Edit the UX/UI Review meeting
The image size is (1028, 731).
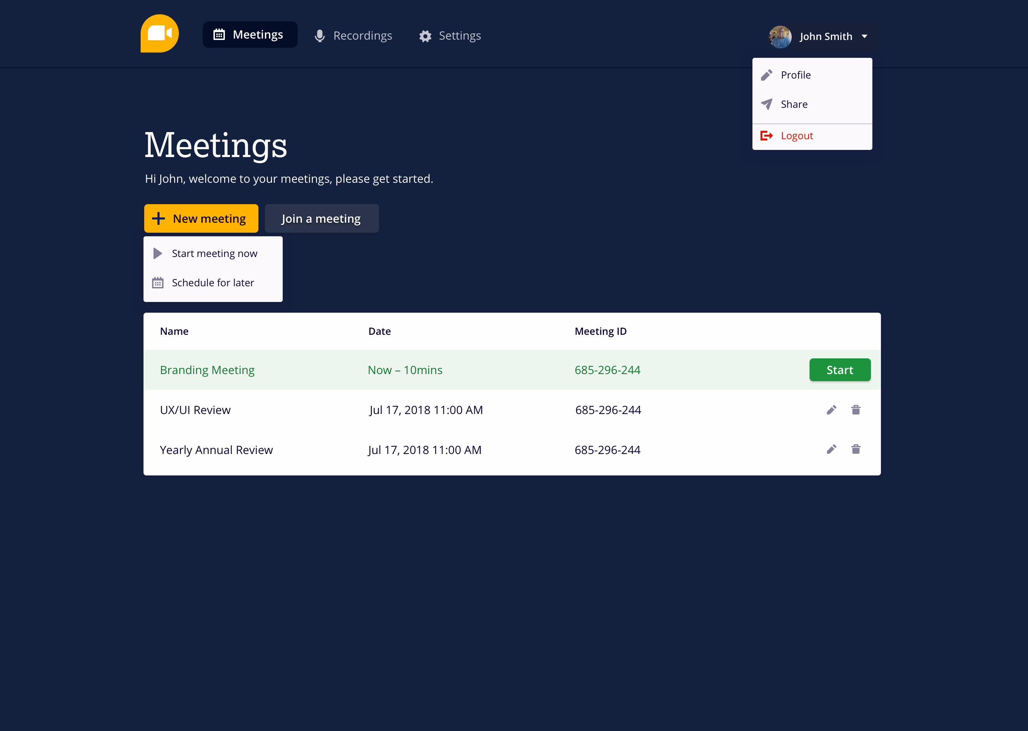(x=831, y=410)
